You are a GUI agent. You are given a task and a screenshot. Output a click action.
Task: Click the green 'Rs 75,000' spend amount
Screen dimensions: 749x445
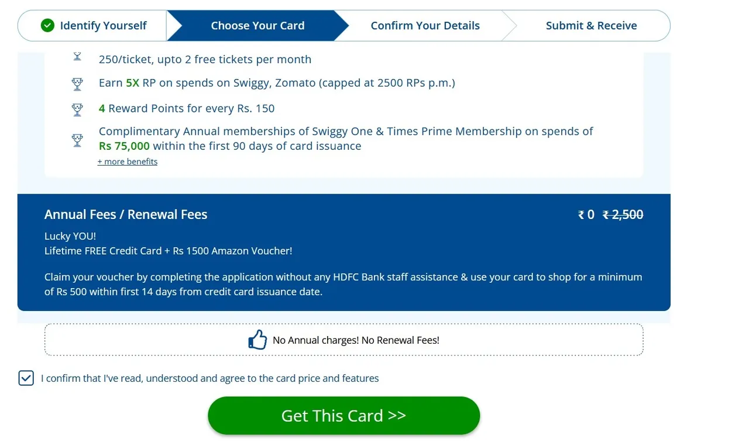(124, 146)
